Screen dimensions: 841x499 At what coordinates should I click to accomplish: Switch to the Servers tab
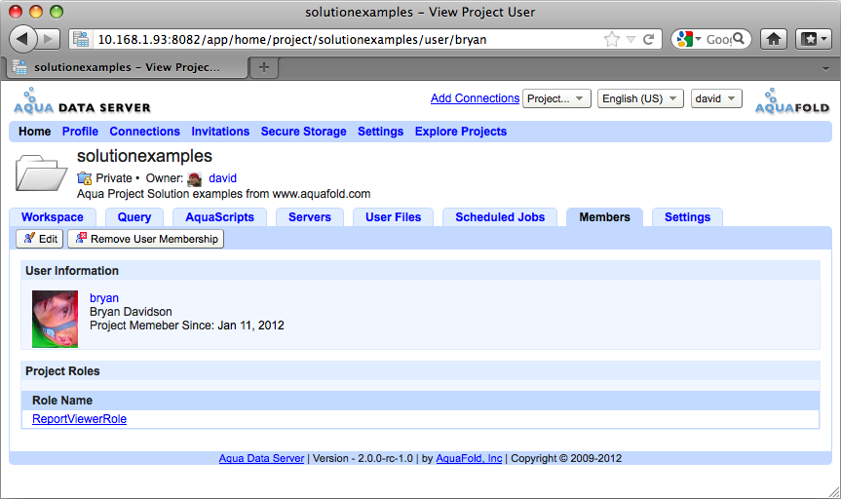pos(310,217)
